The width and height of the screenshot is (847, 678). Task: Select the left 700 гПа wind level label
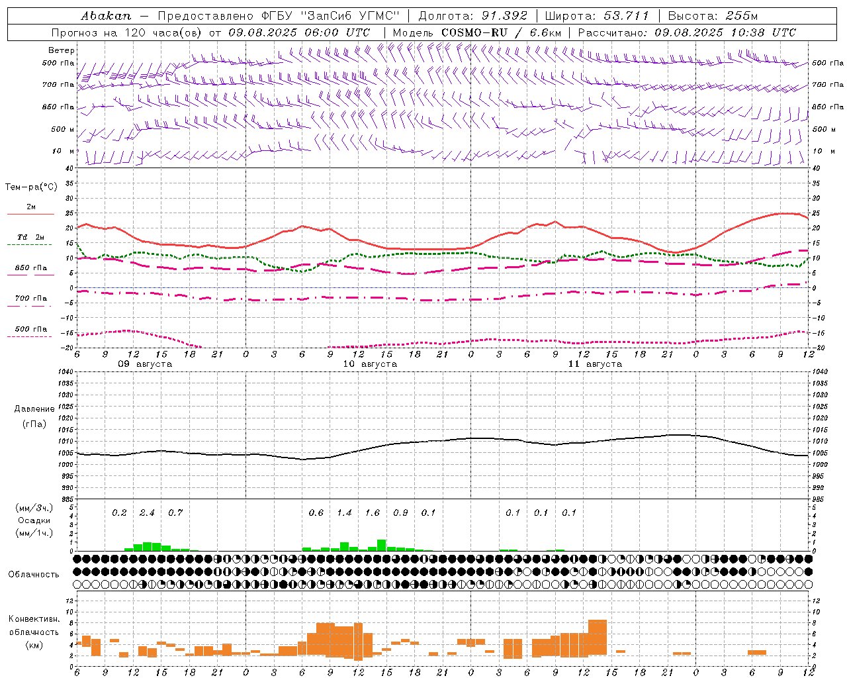tap(58, 85)
